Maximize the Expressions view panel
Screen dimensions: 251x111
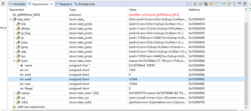pyautogui.click(x=245, y=4)
